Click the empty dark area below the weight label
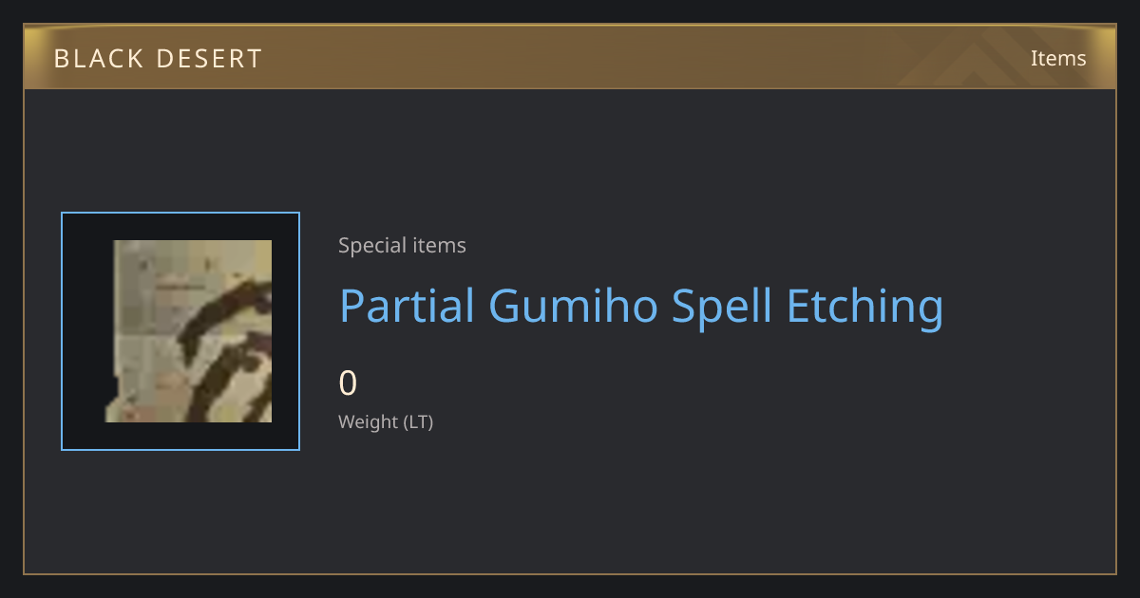1140x598 pixels. coord(570,503)
